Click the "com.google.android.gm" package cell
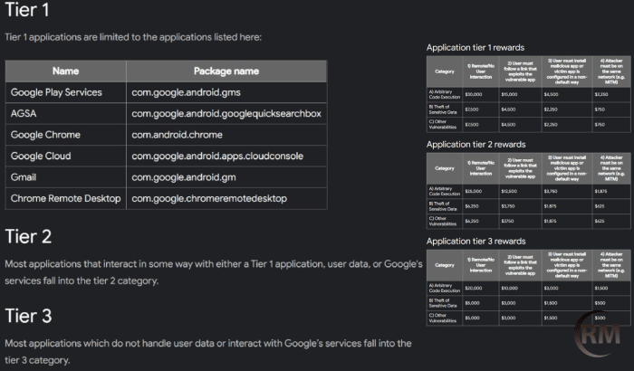The image size is (634, 371). tap(226, 177)
